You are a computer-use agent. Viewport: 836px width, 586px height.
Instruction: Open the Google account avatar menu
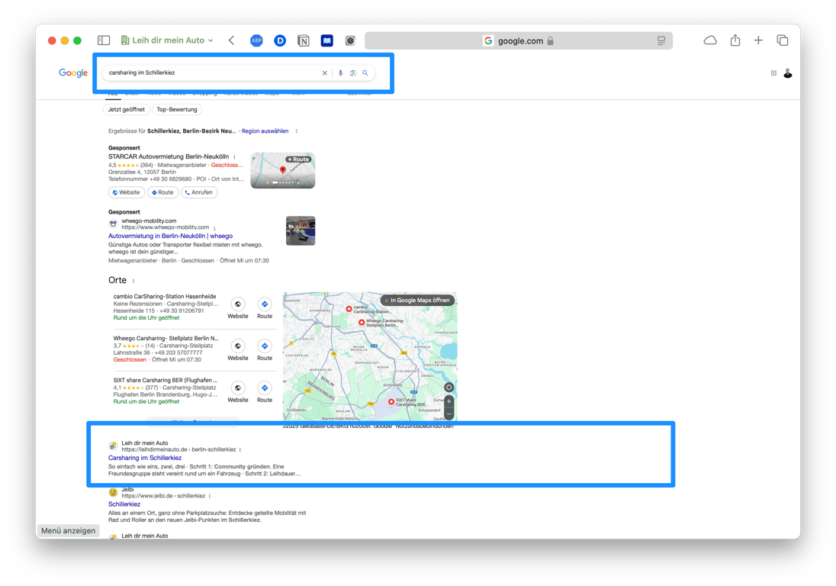[788, 73]
